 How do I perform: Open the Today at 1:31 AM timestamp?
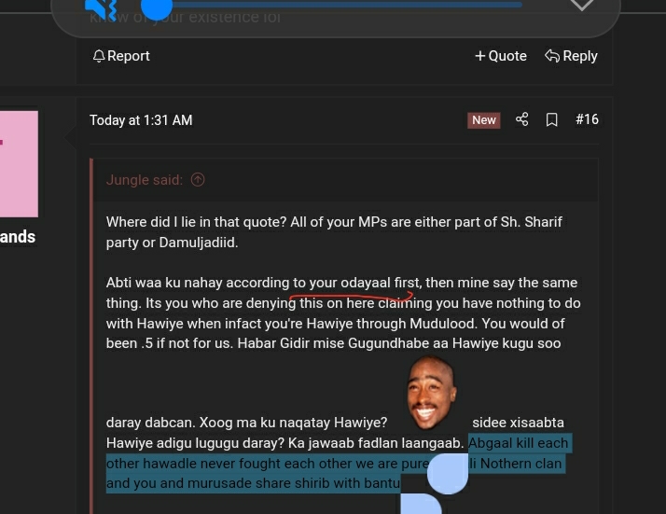(x=141, y=120)
